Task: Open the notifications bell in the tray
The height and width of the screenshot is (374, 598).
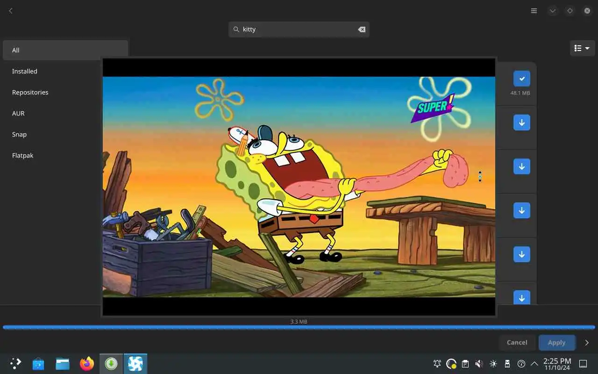Action: 437,364
